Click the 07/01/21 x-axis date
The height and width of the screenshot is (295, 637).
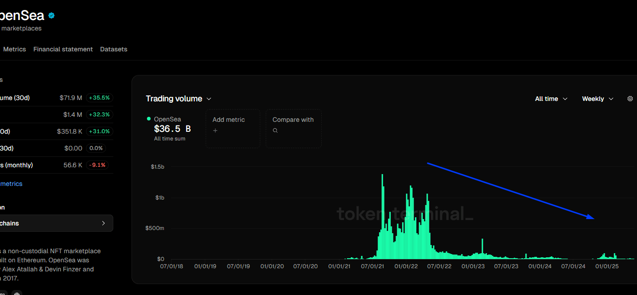coord(373,266)
